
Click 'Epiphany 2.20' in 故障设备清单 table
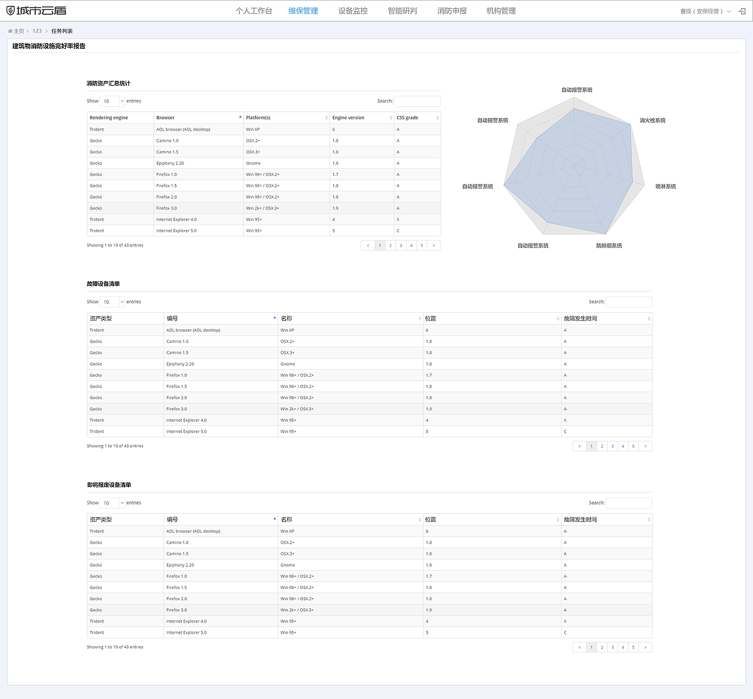pos(180,364)
